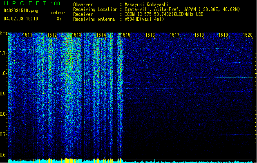
Task: Click the kHz axis unit label
Action: coord(4,33)
